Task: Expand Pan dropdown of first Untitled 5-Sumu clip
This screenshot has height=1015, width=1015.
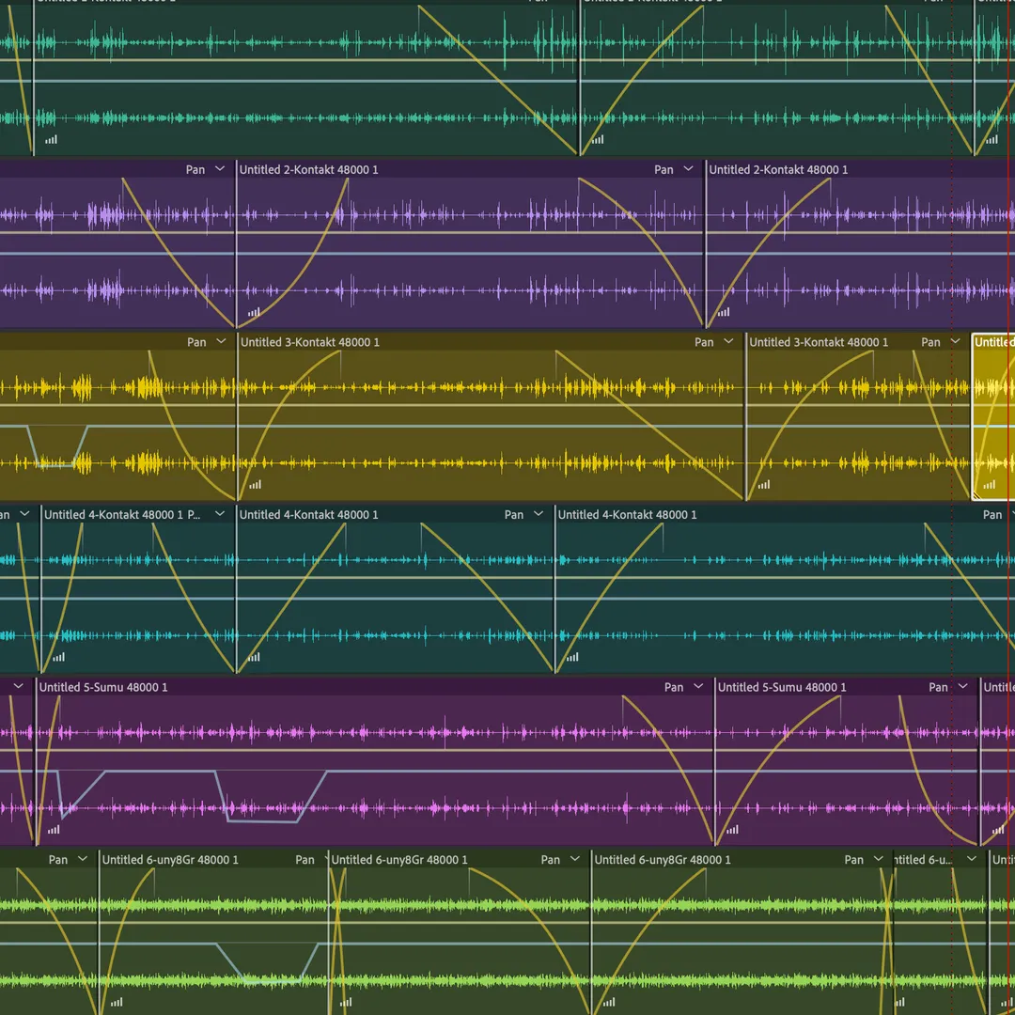Action: coord(698,687)
